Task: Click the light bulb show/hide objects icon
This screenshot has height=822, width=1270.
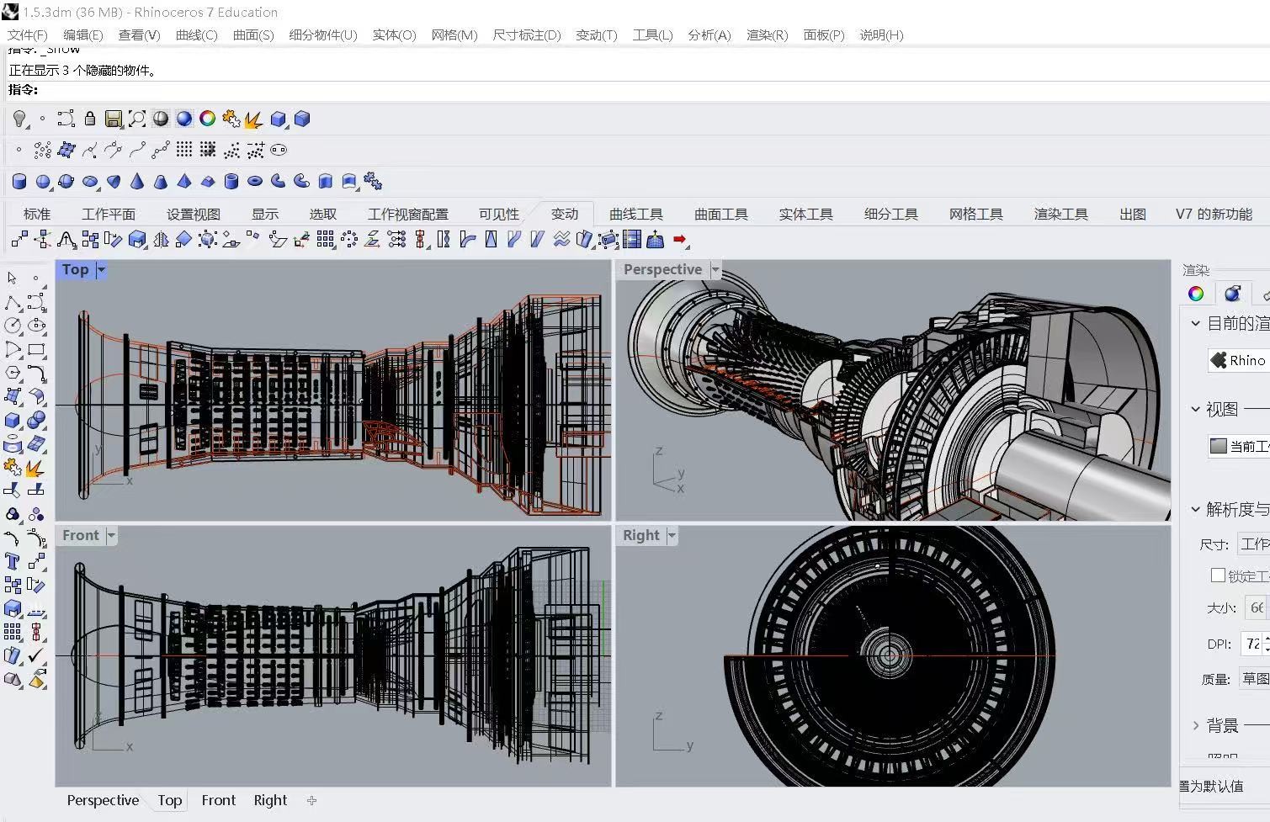Action: [x=19, y=119]
